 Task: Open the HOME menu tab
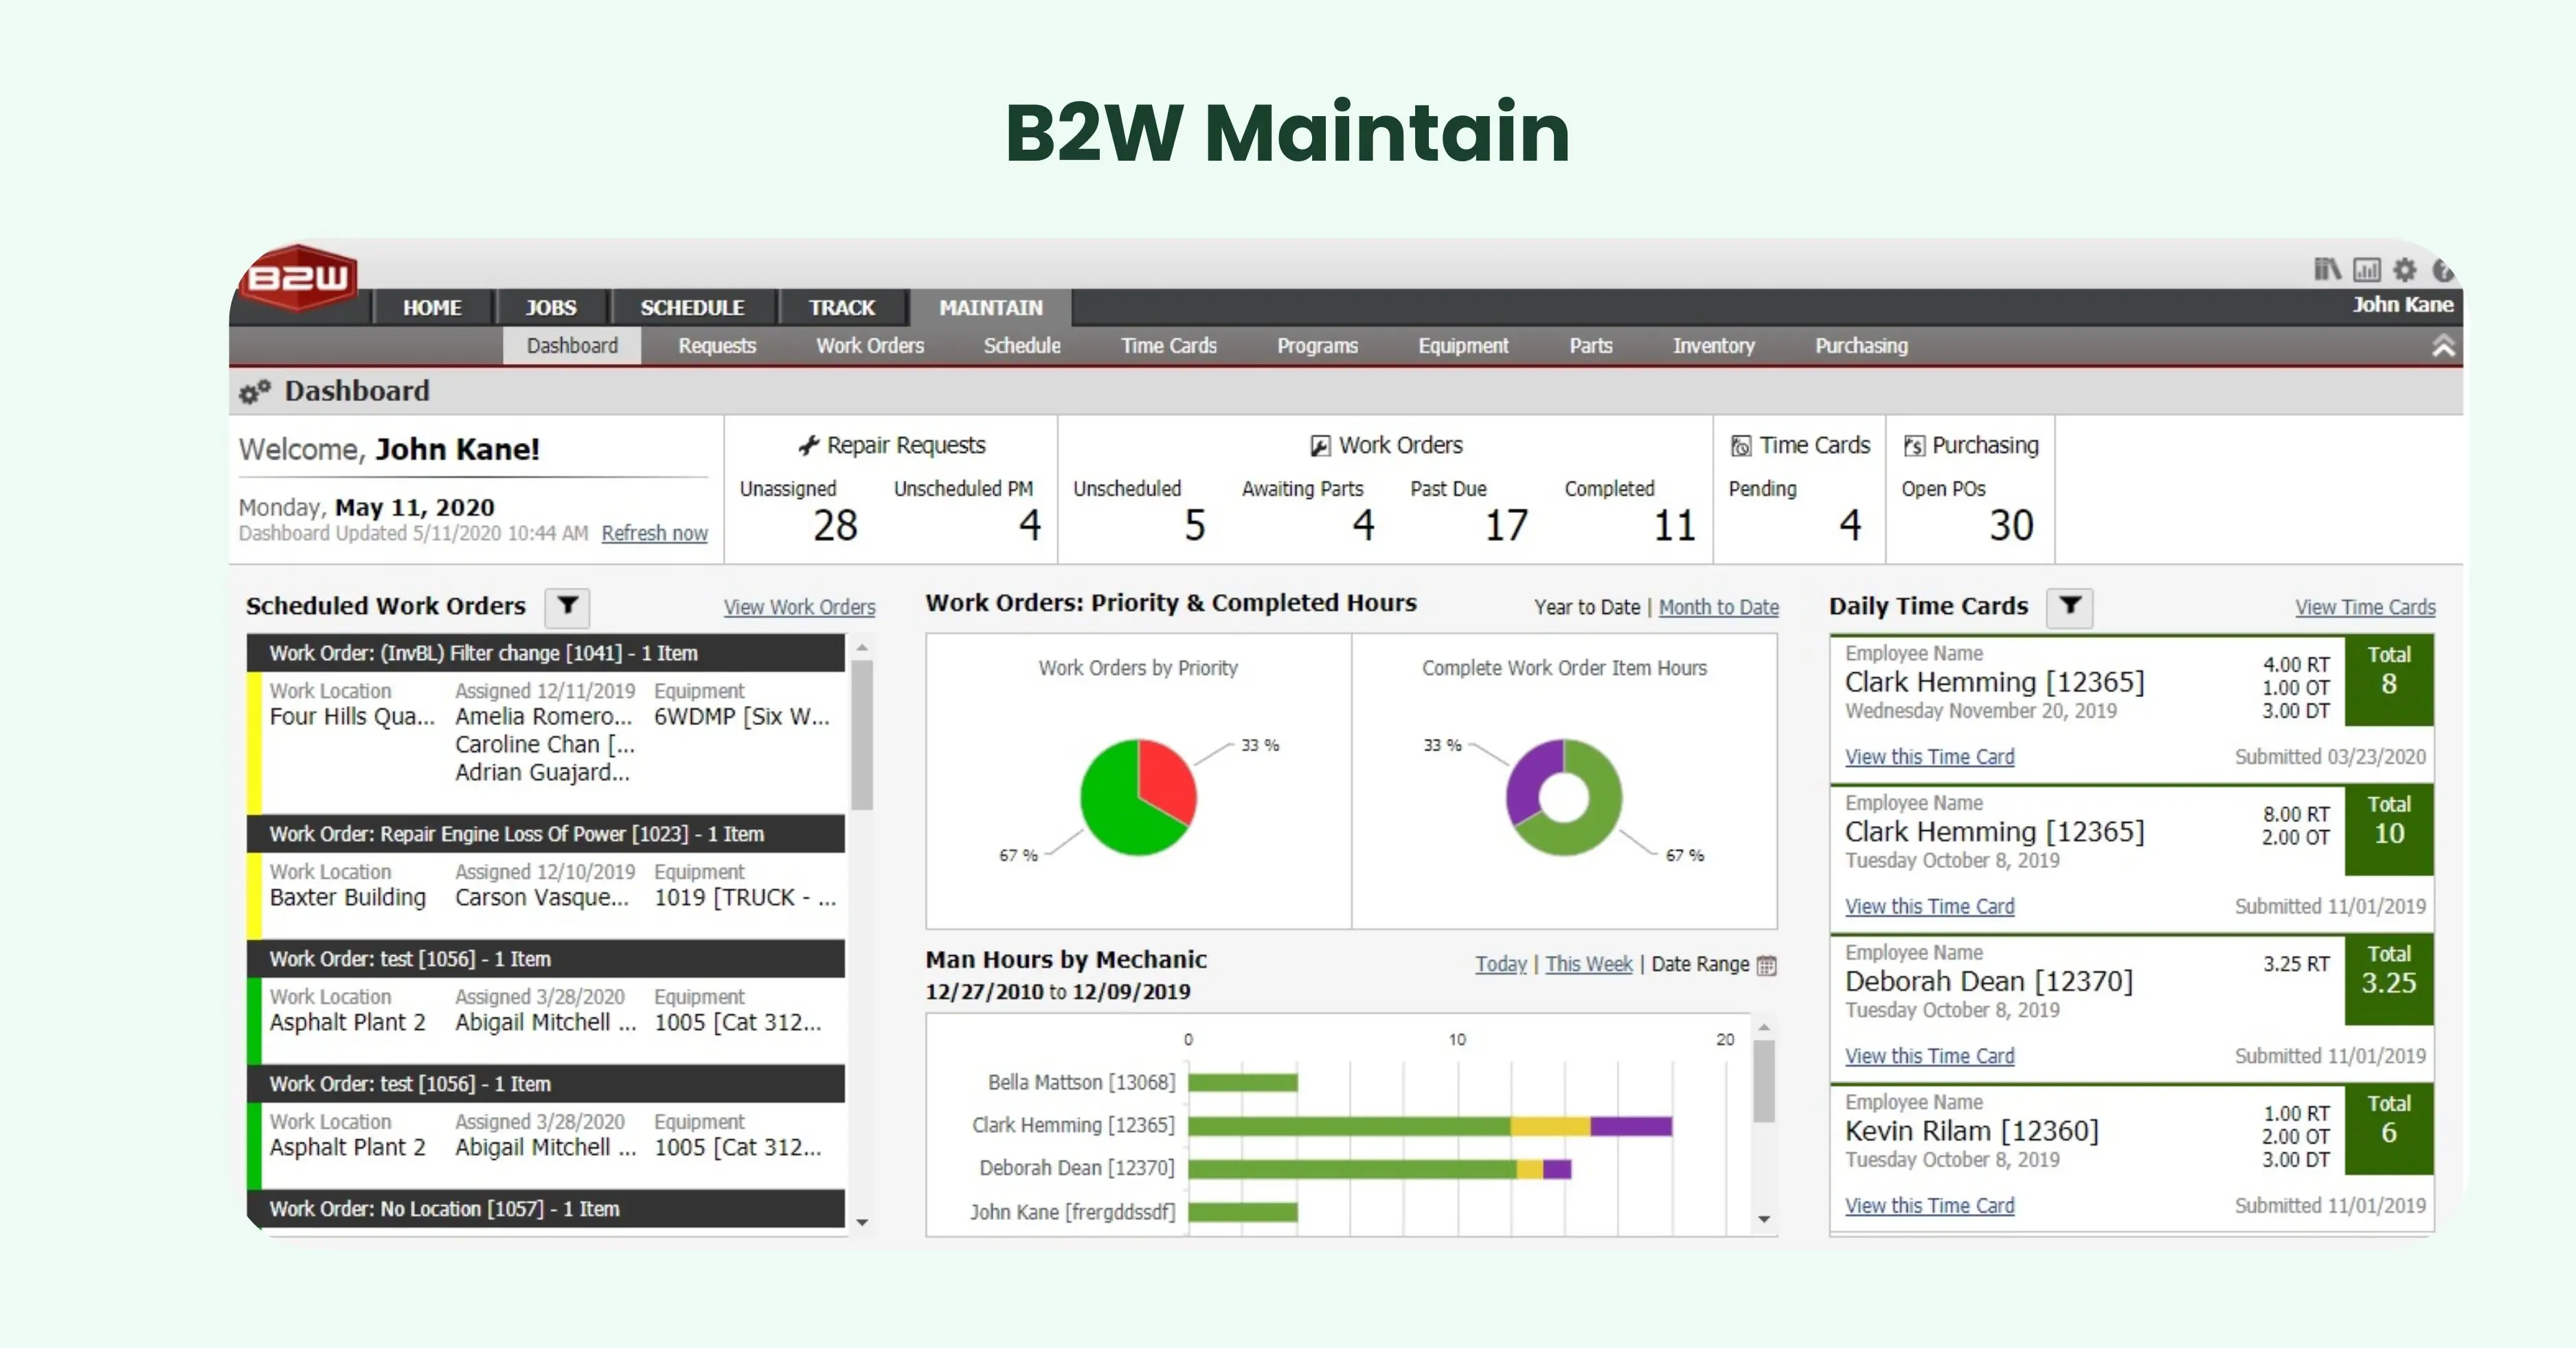point(432,307)
